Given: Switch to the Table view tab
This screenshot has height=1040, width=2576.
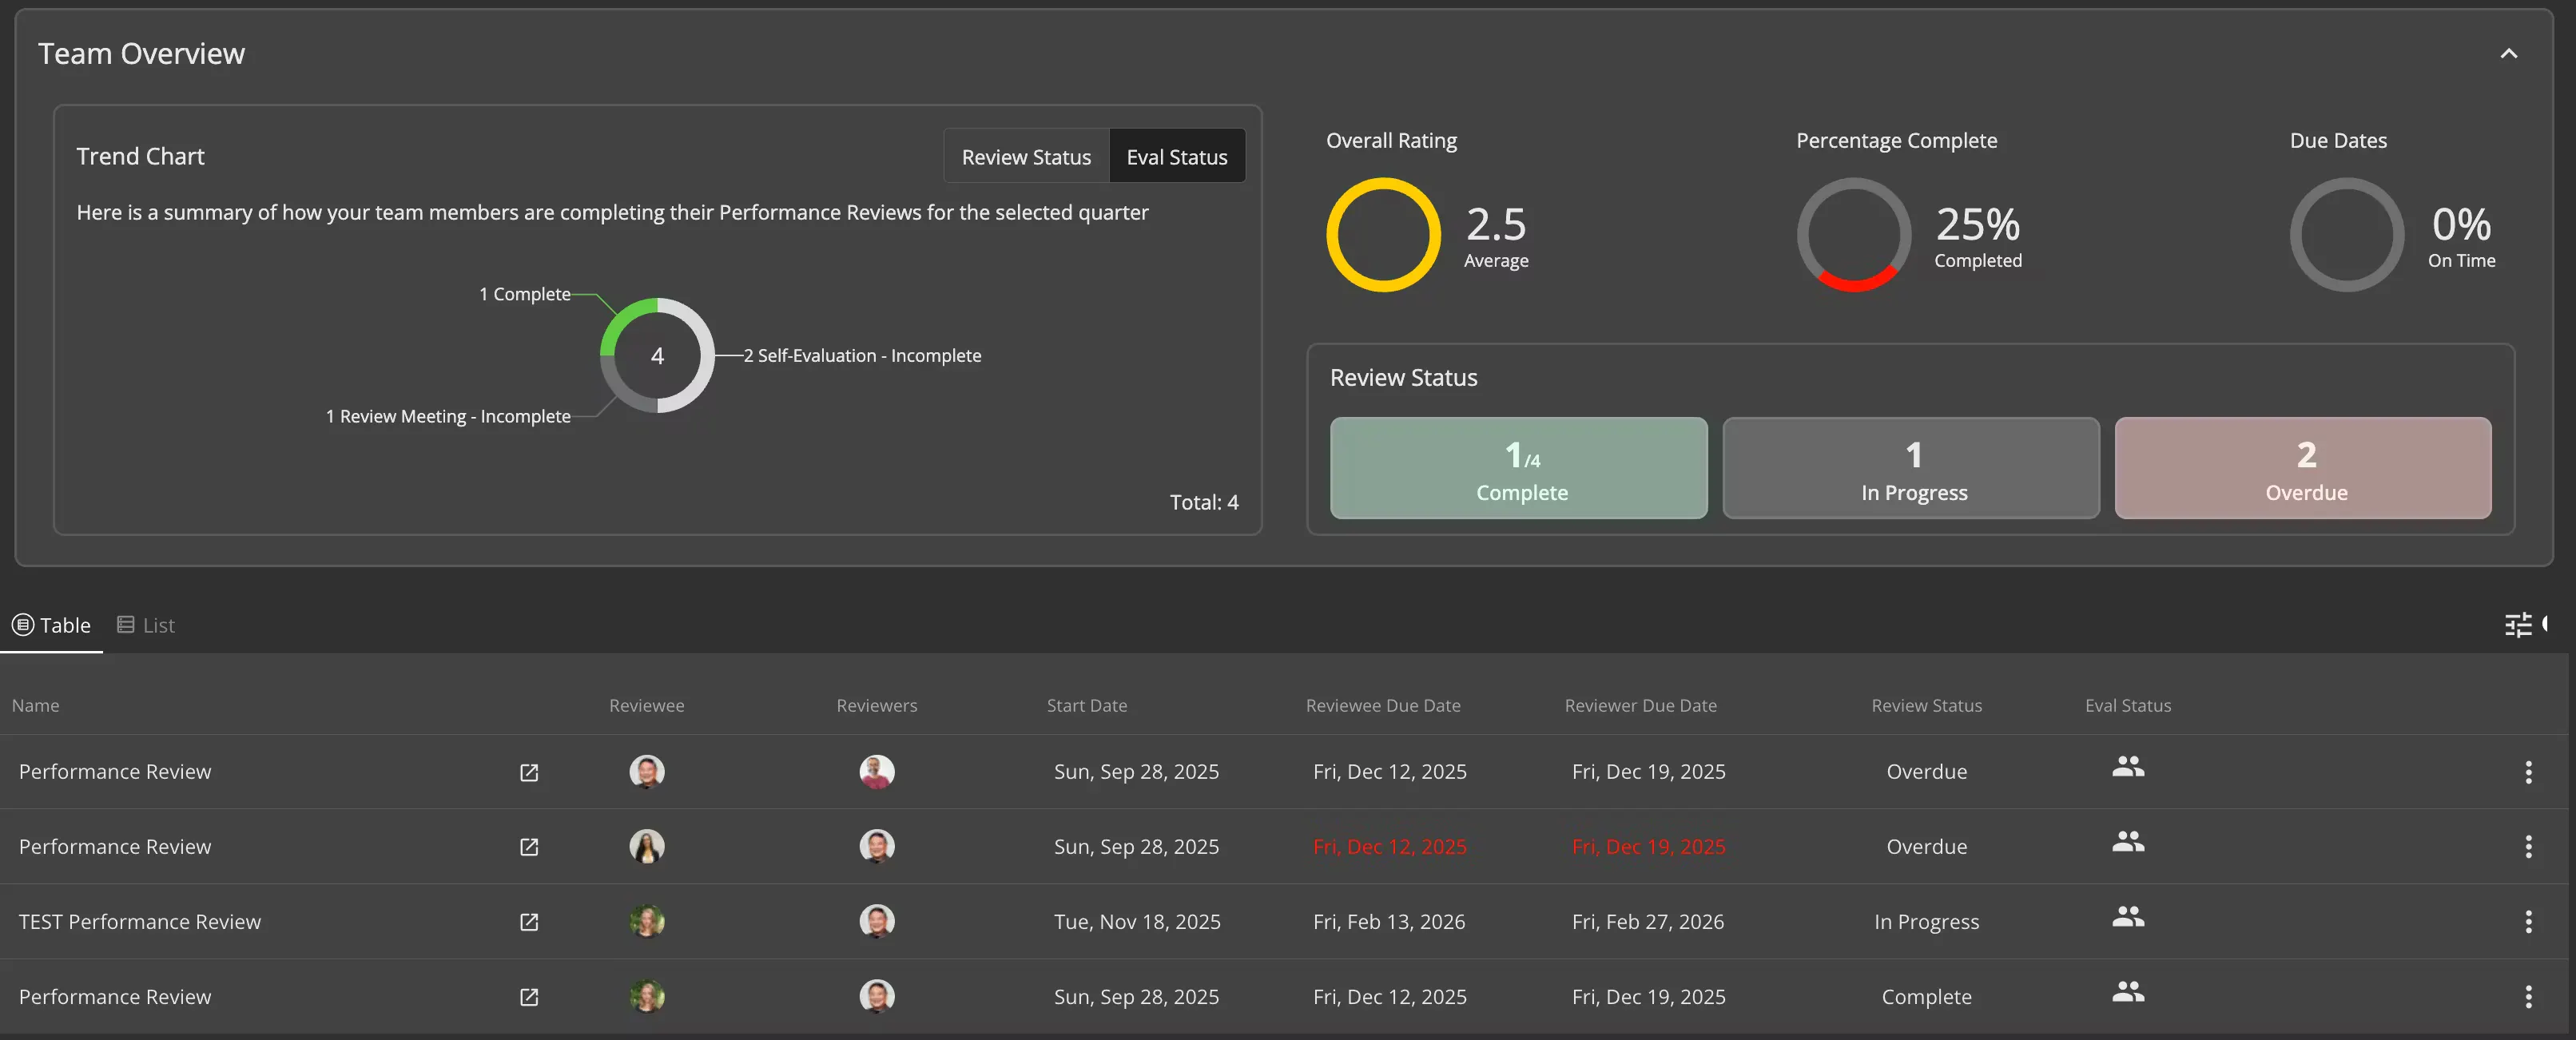Looking at the screenshot, I should tap(51, 625).
